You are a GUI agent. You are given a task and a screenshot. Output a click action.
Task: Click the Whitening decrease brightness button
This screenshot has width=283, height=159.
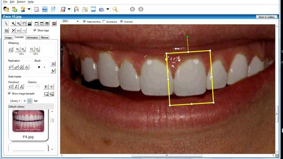18,49
